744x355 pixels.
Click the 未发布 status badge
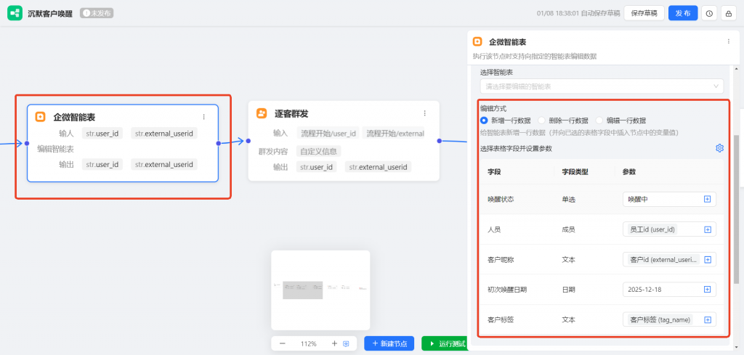(x=97, y=13)
